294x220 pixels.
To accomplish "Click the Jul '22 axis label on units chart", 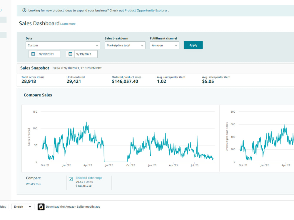I will pyautogui.click(x=109, y=165).
